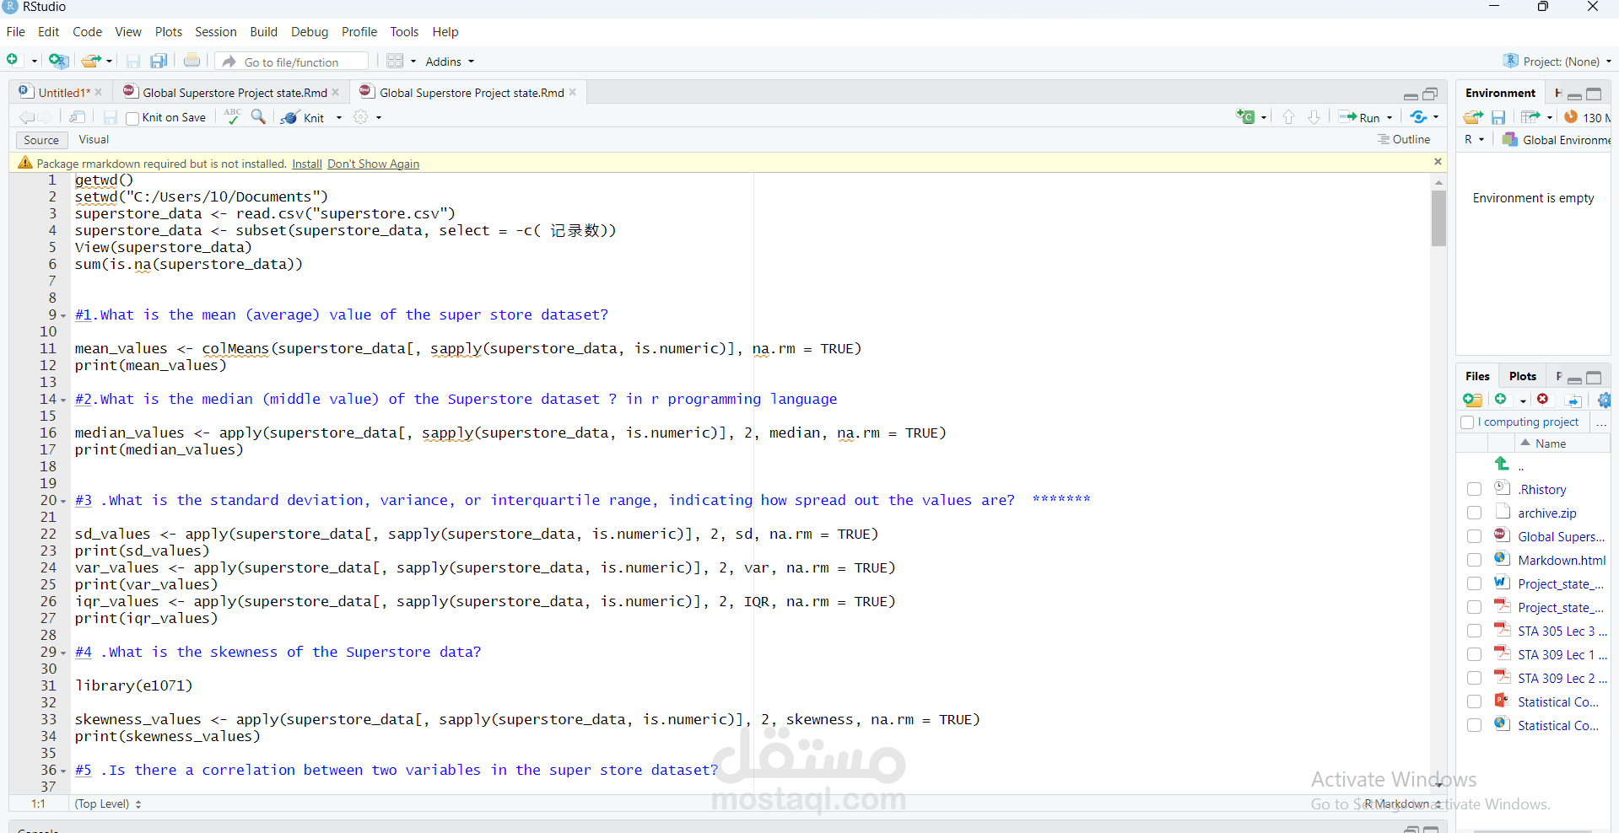Switch to the Plots pane tab
This screenshot has height=833, width=1619.
1523,377
